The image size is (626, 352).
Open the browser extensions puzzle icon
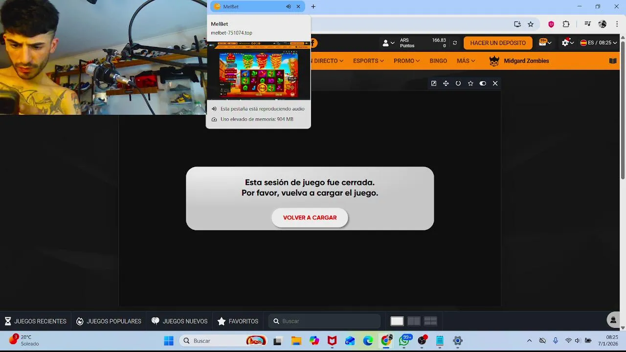(x=566, y=24)
